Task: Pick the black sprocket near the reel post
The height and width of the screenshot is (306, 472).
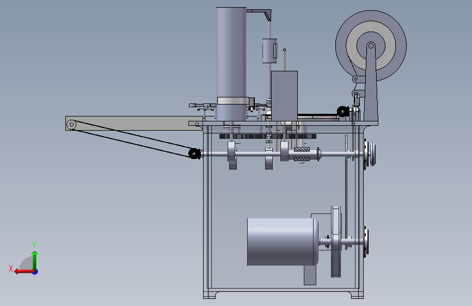Action: pyautogui.click(x=342, y=112)
